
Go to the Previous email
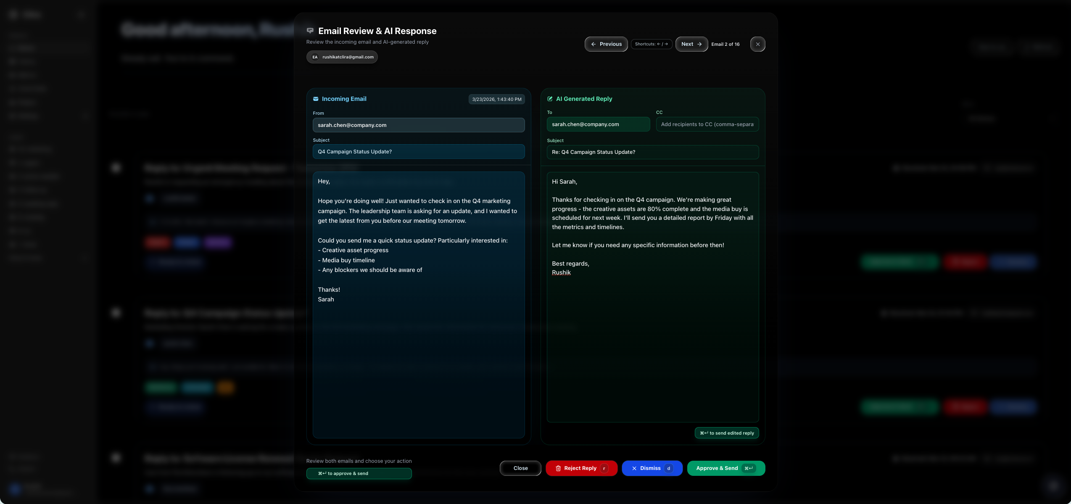pos(606,44)
